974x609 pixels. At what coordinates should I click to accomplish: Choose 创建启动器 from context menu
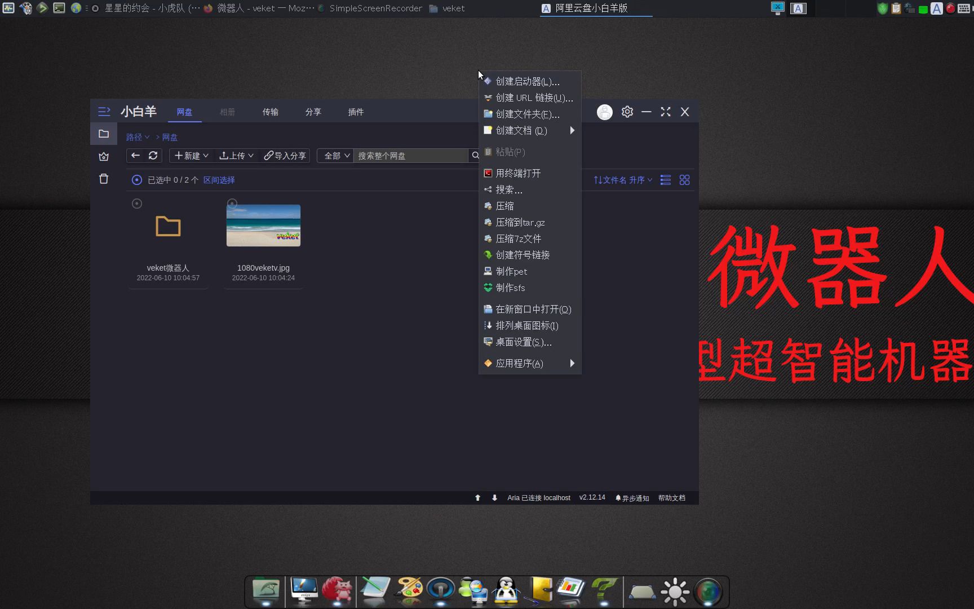pyautogui.click(x=530, y=81)
